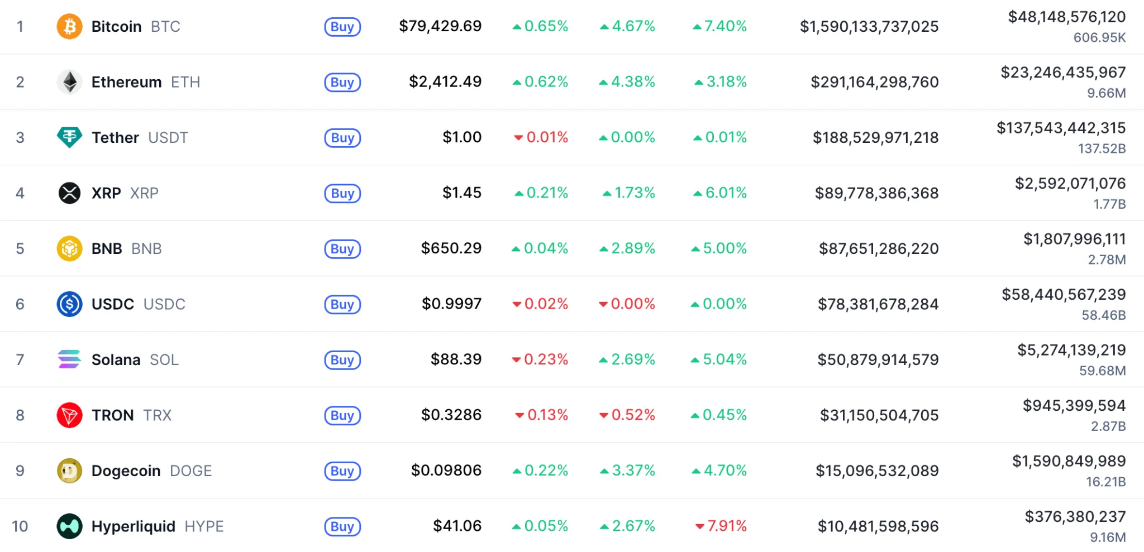
Task: Open the Solana coin page
Action: click(116, 359)
